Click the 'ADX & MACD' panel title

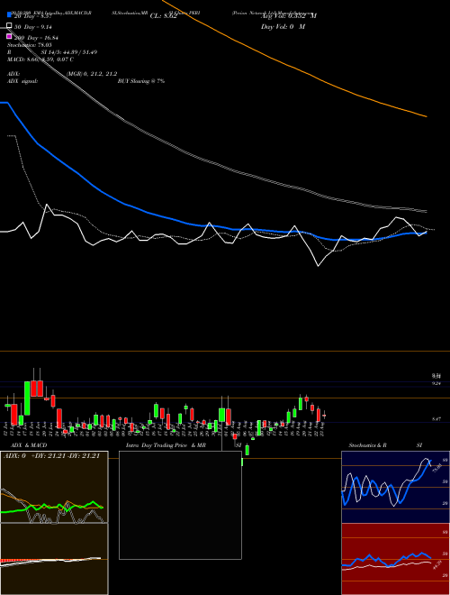(x=29, y=445)
